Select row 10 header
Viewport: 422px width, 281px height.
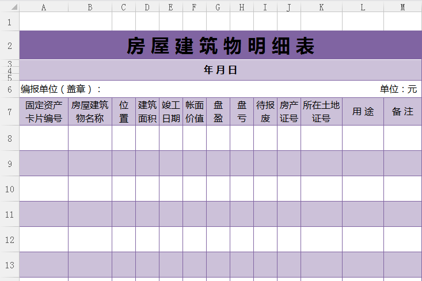[x=9, y=188]
